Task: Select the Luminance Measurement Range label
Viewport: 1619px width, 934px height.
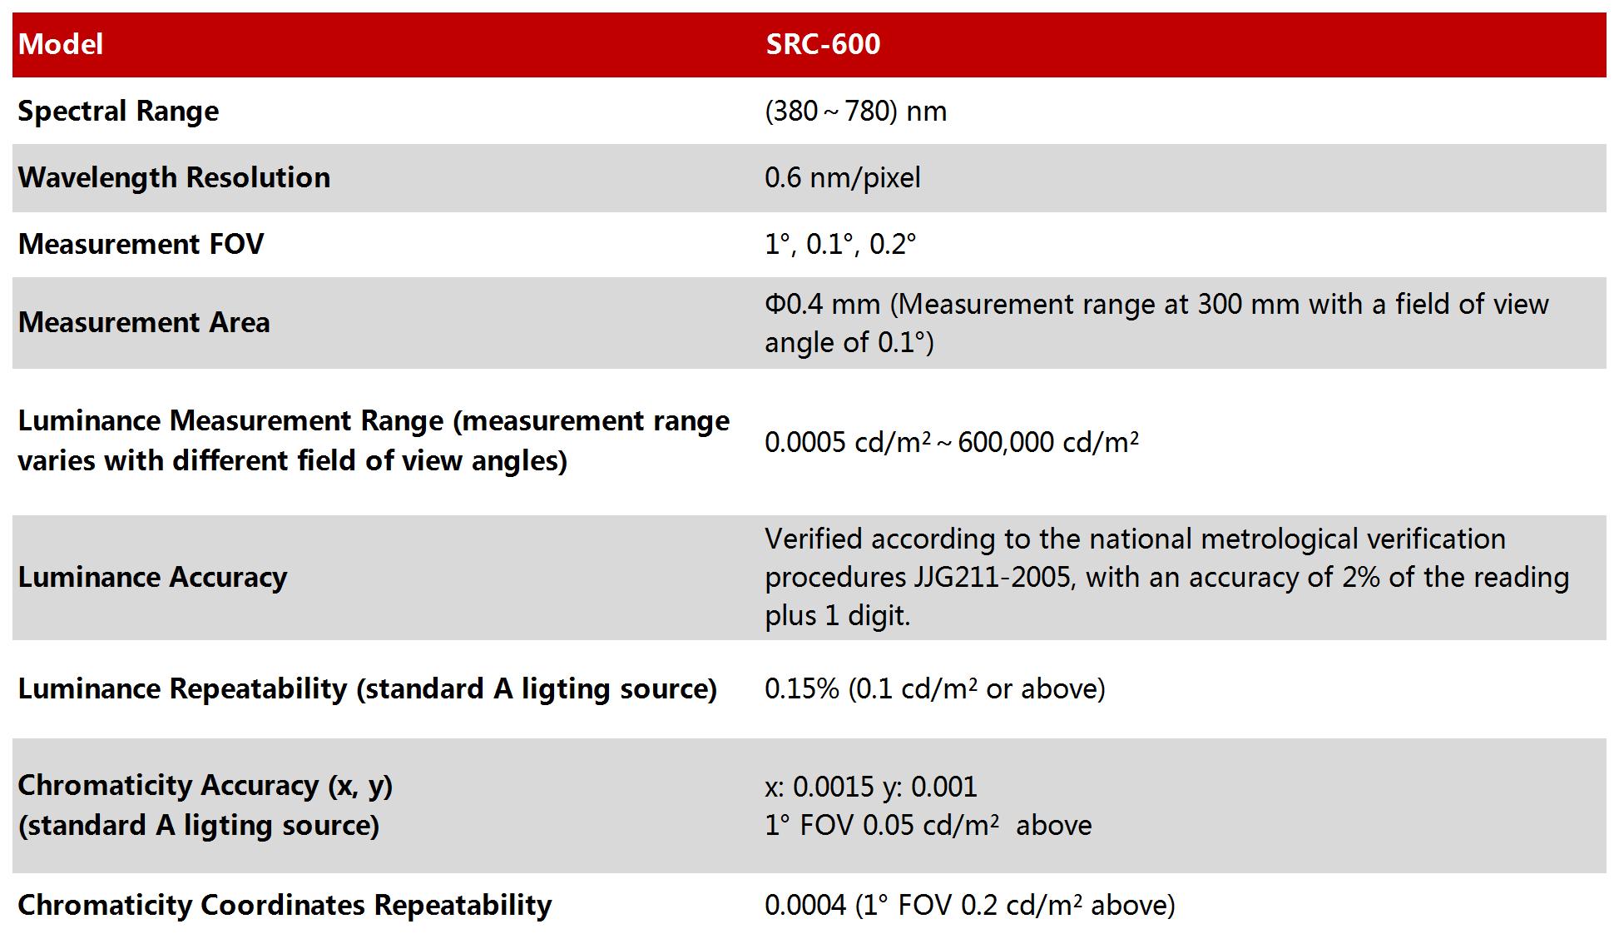Action: click(373, 440)
